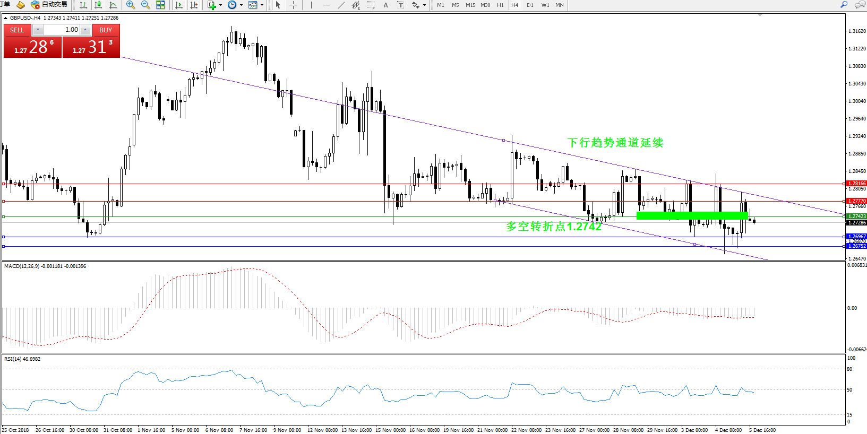Switch chart to candlestick display
Viewport: 867px width, 434px height.
pos(98,5)
